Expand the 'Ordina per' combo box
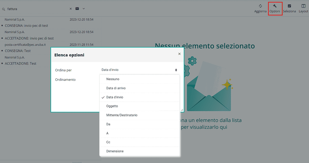Screen dimensions: 309x163 139,70
